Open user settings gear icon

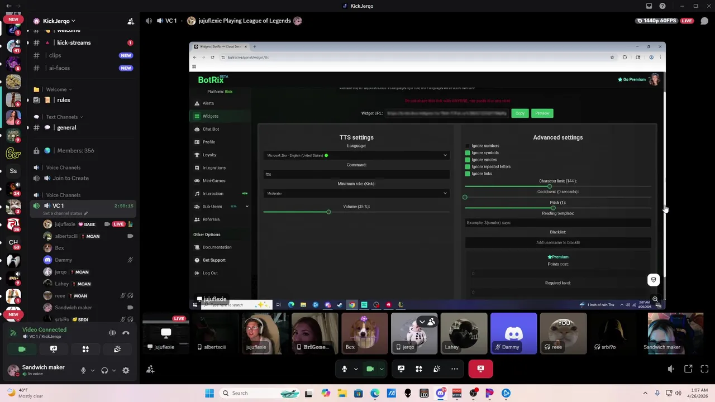(x=126, y=370)
